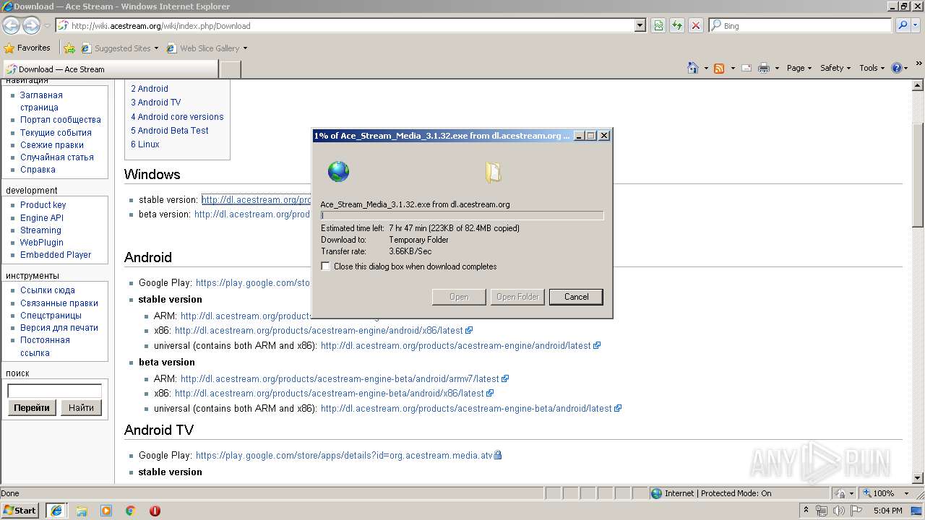Open red Opera-like icon in taskbar
This screenshot has width=925, height=520.
pos(155,511)
